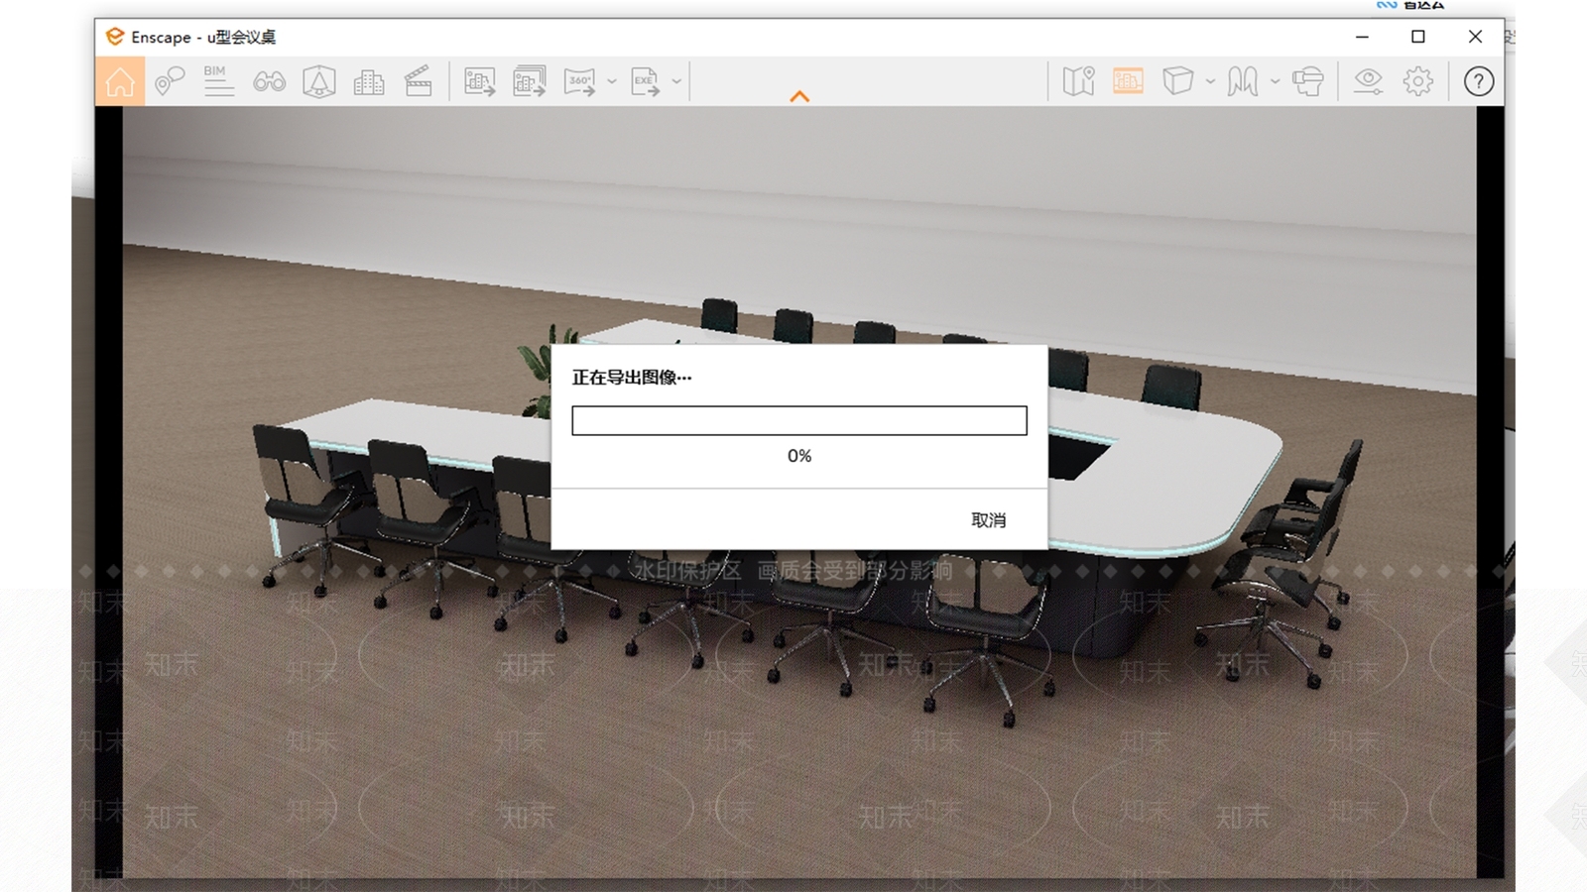Open the asset library buildings icon

[x=368, y=81]
